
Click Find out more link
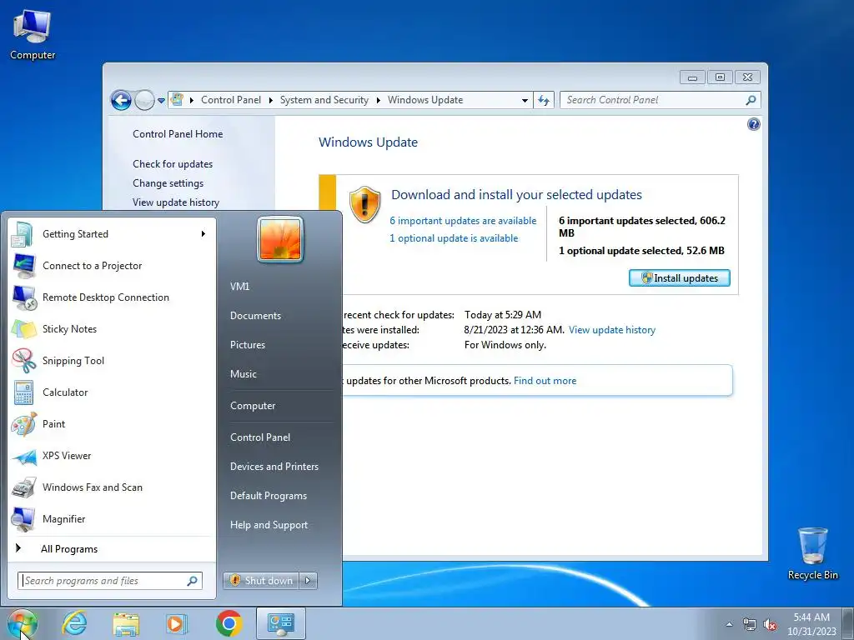(x=545, y=381)
